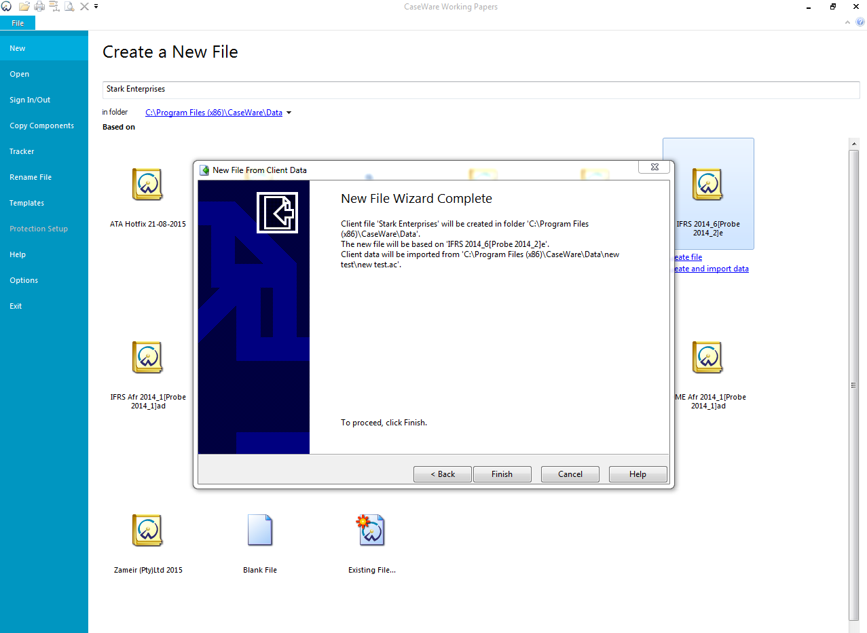The image size is (867, 633).
Task: Open the Sign In/Out menu item
Action: click(44, 100)
